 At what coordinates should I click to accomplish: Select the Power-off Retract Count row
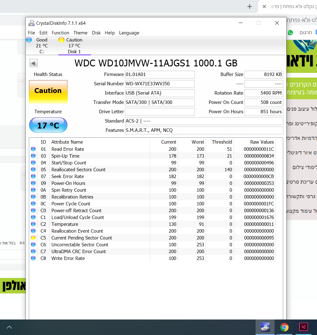tap(152, 211)
